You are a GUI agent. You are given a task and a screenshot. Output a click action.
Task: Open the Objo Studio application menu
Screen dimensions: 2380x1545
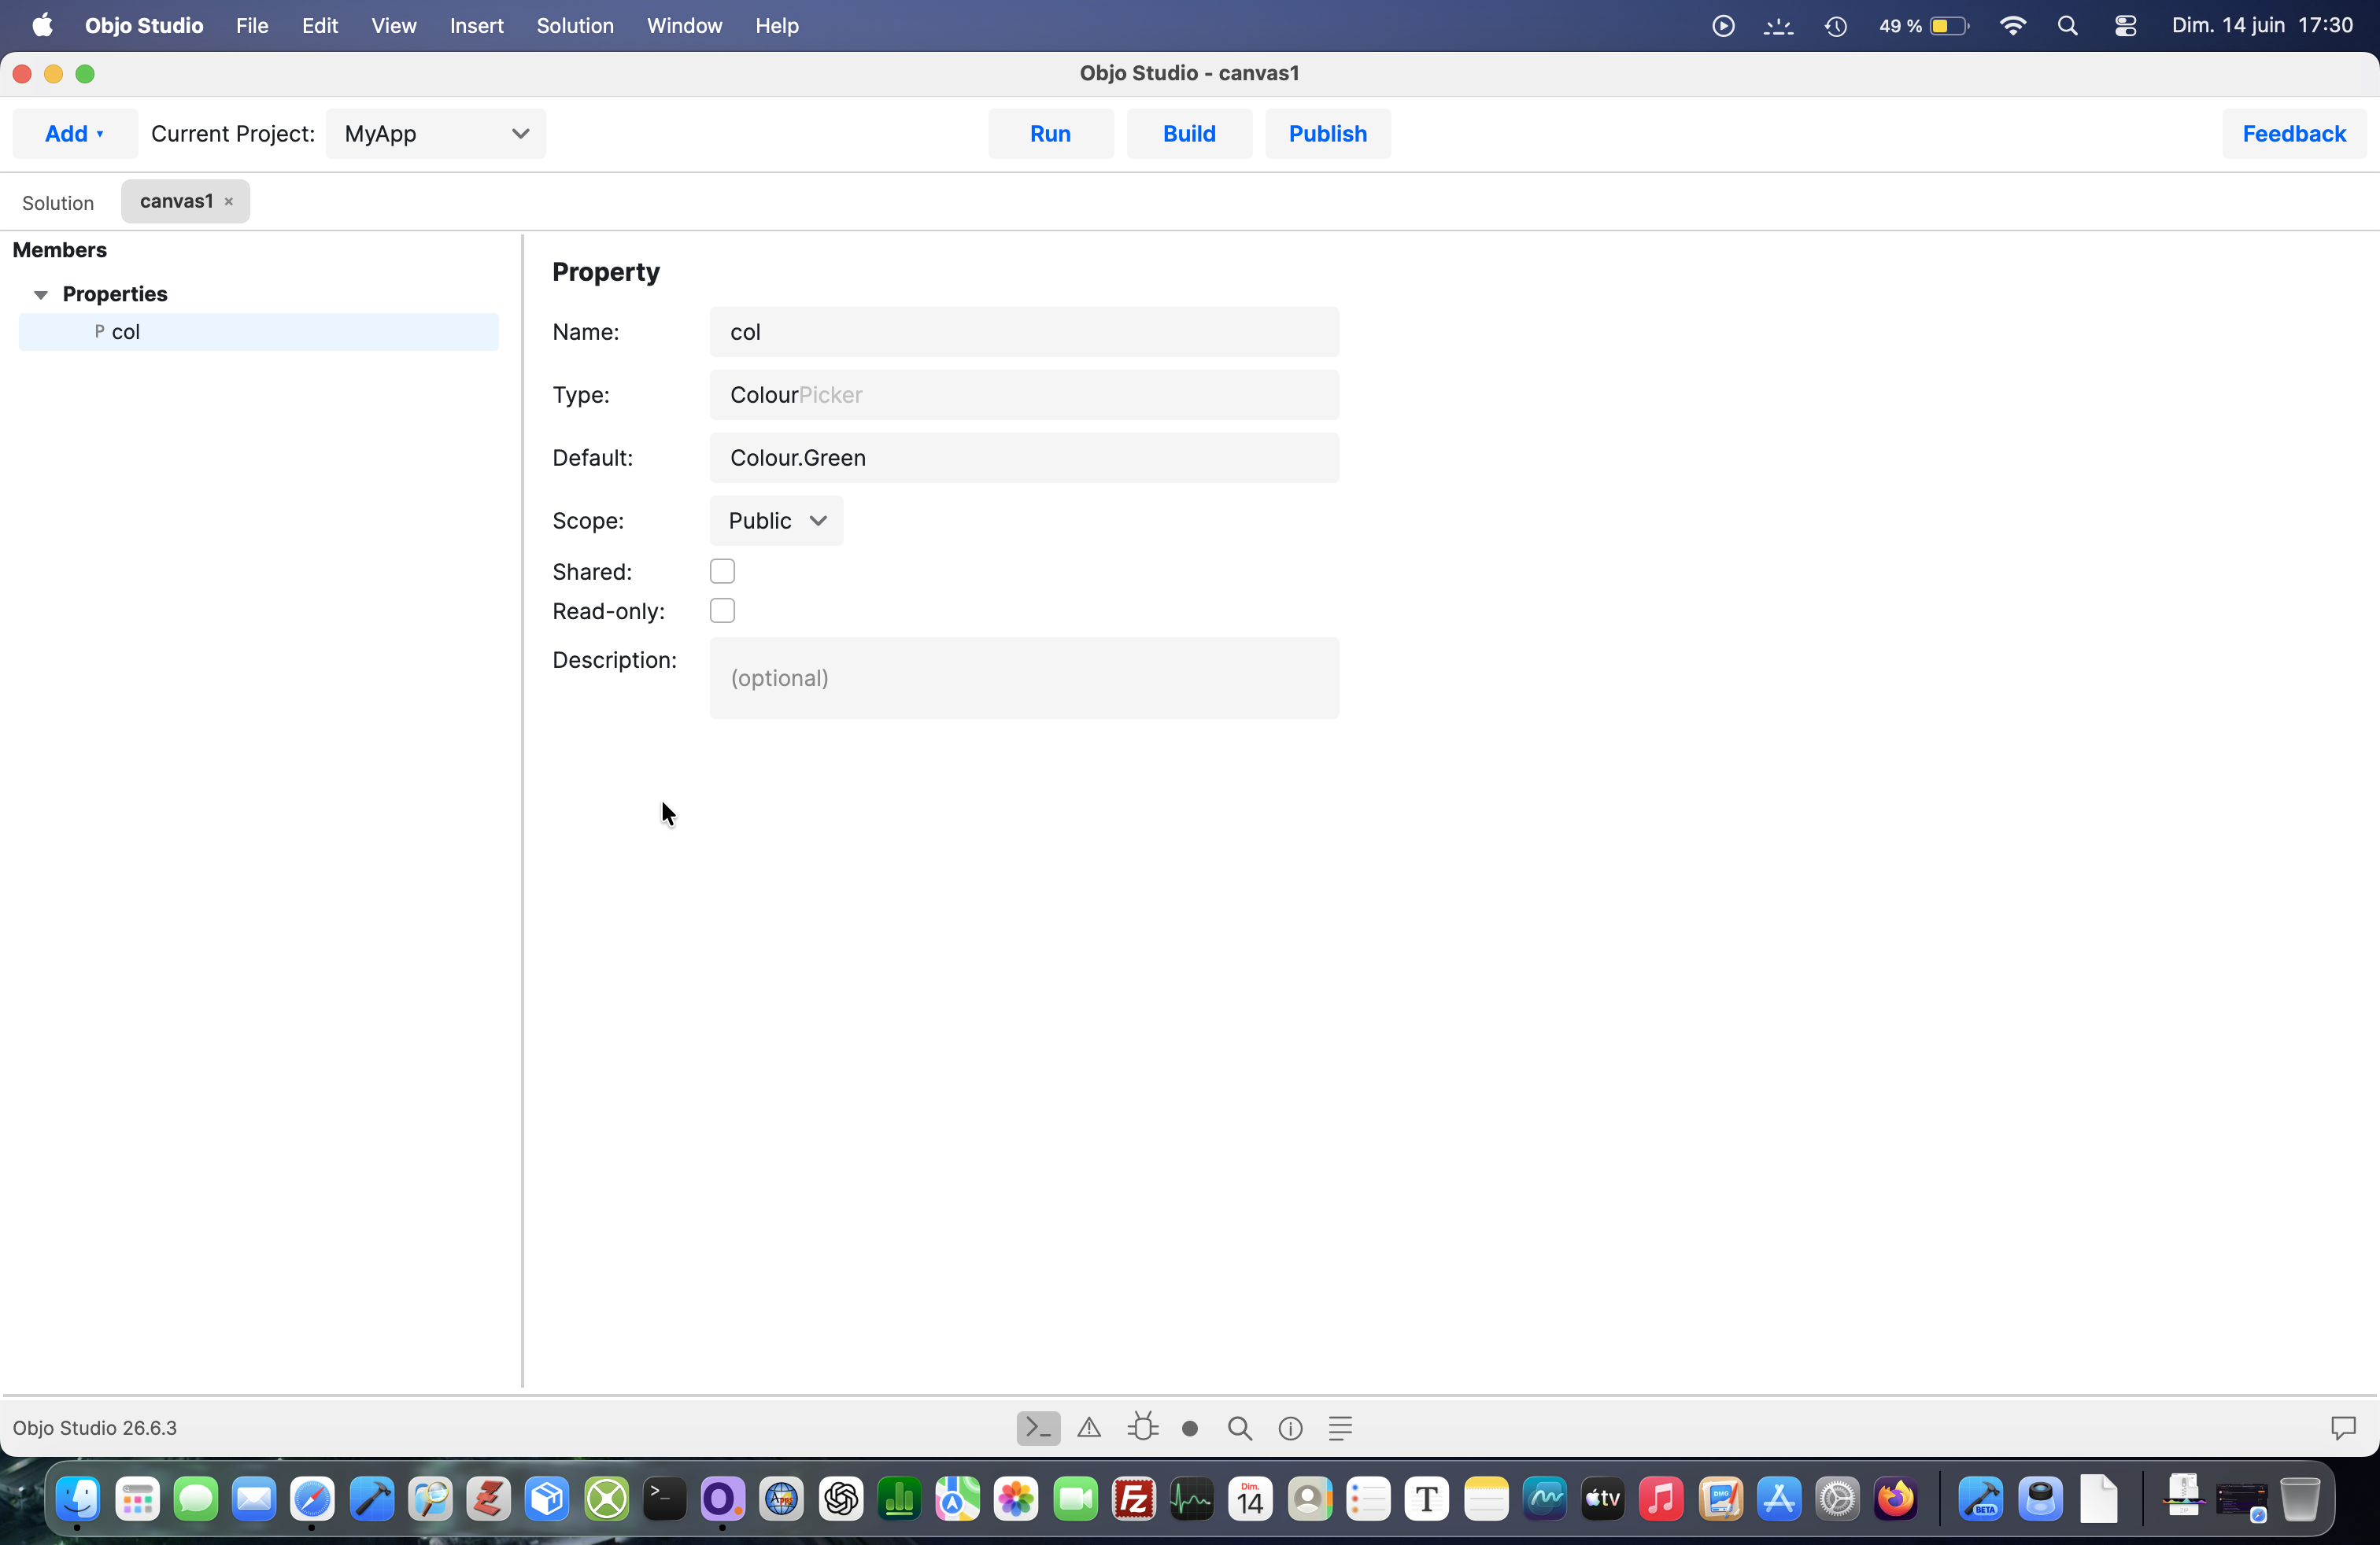[x=144, y=26]
